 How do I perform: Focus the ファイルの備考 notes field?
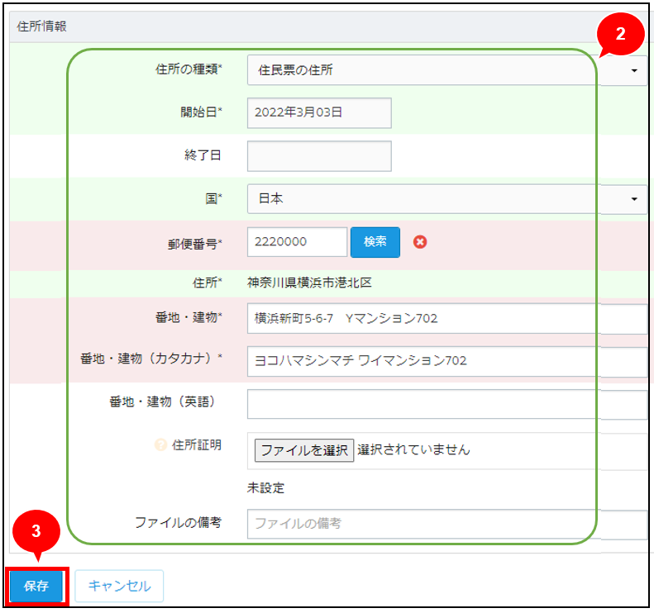tap(446, 524)
